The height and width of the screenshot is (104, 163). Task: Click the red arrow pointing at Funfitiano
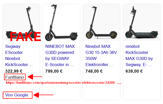pyautogui.click(x=35, y=77)
